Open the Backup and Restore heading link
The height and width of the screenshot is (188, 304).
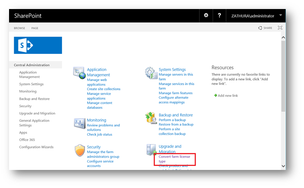(x=176, y=115)
